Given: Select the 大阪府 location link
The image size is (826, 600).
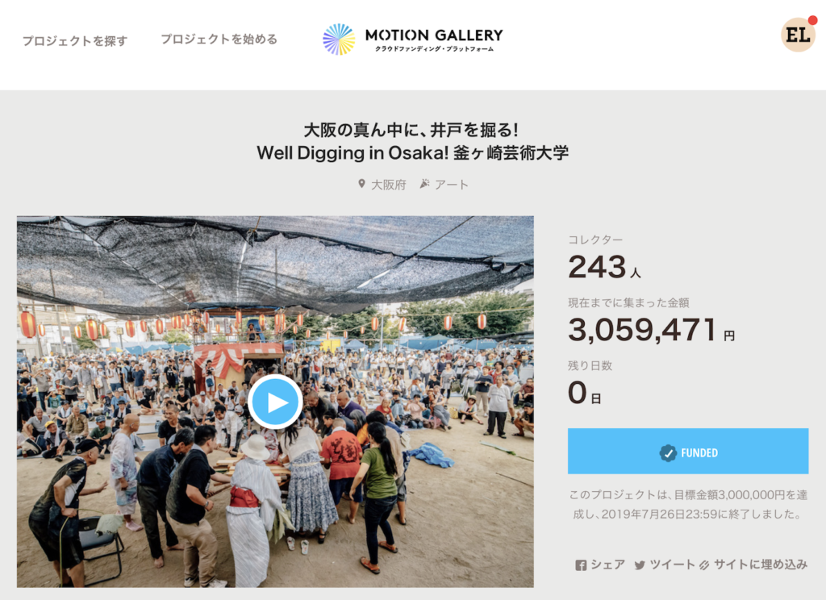Looking at the screenshot, I should (388, 185).
